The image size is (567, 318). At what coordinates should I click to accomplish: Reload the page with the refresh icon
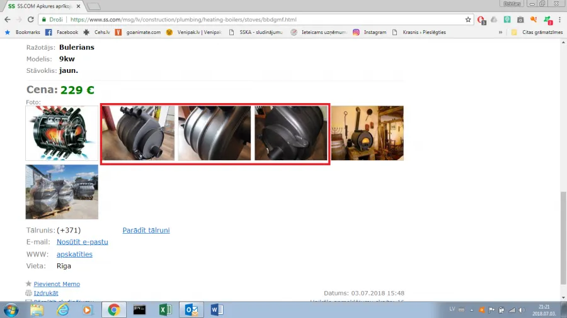(31, 19)
